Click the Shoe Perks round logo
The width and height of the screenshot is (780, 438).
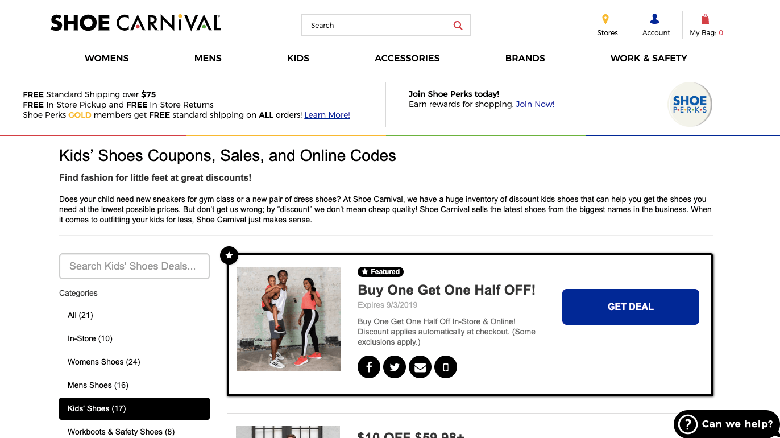tap(690, 104)
